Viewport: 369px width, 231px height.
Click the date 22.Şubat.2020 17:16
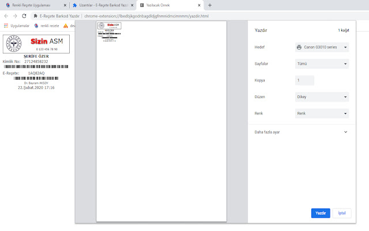(x=36, y=87)
